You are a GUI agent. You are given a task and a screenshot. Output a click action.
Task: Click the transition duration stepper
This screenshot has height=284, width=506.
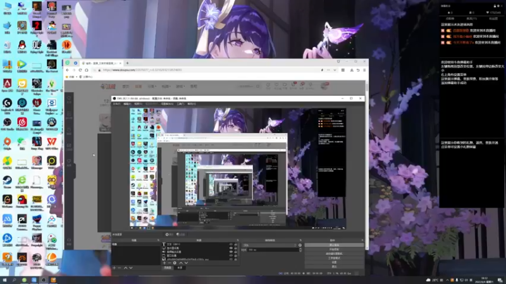300,250
